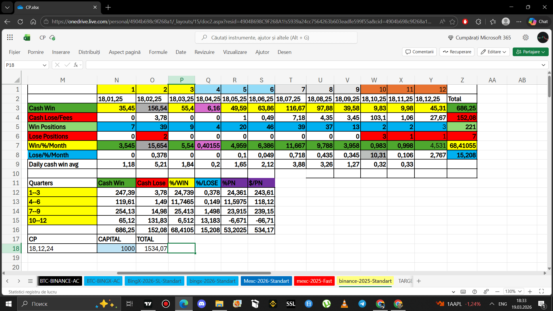Screen dimensions: 553x311
Task: Switch to full screen view icon
Action: click(541, 291)
